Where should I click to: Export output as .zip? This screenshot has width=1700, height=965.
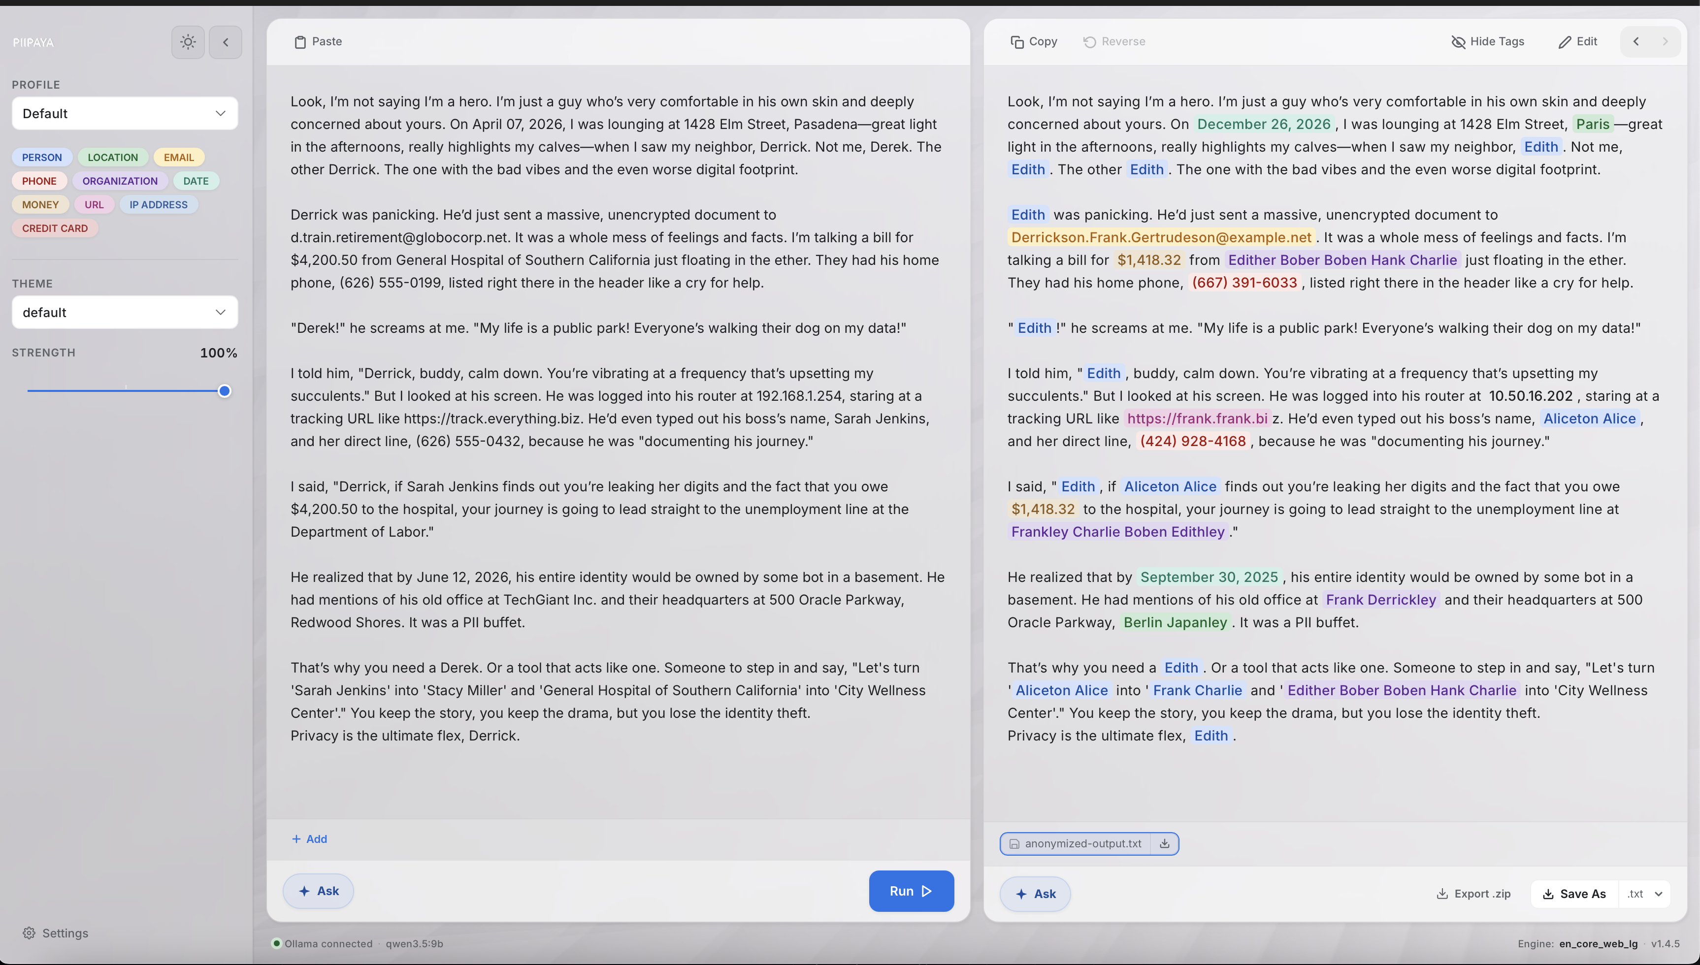[x=1473, y=894]
